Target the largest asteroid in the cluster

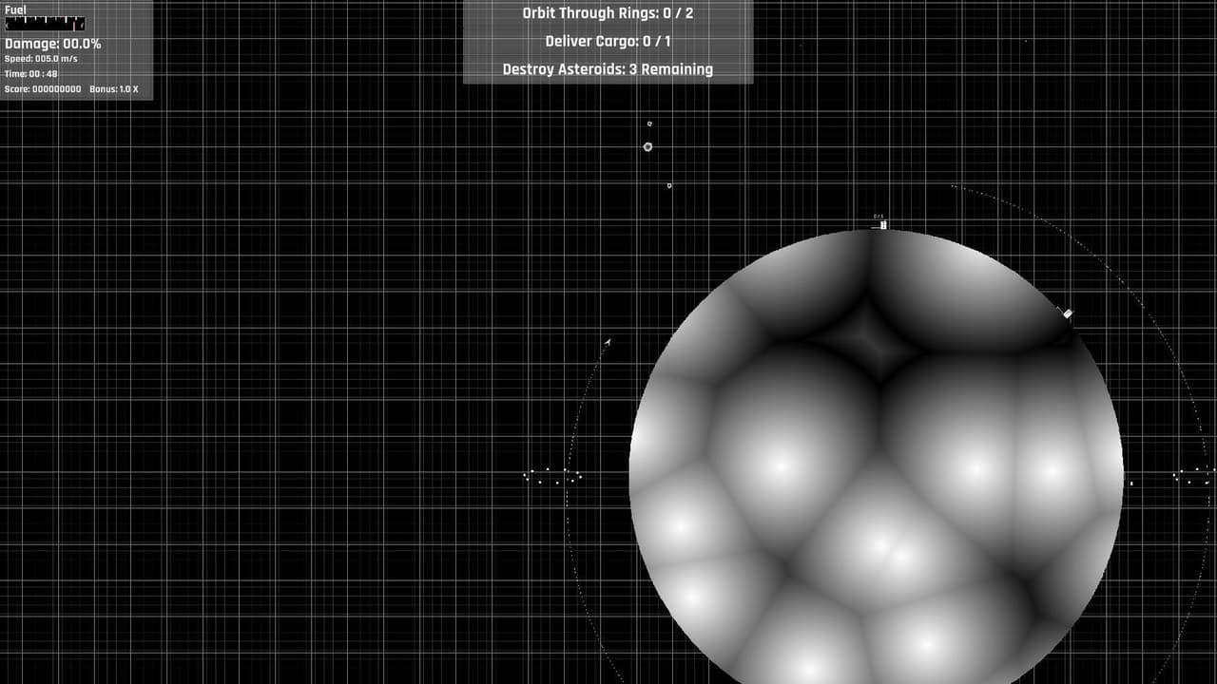pyautogui.click(x=647, y=147)
